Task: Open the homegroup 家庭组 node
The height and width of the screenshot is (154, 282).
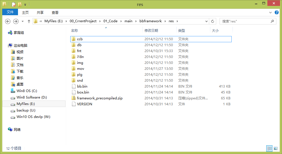Action: [16, 33]
